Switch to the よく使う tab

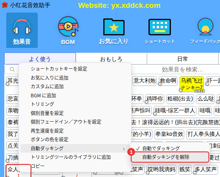pos(40,59)
